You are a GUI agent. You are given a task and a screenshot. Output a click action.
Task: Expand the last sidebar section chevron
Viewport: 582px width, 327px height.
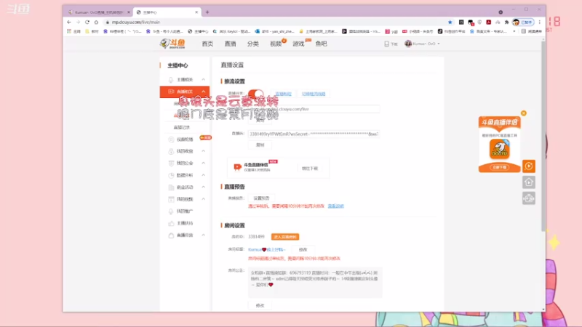(204, 235)
